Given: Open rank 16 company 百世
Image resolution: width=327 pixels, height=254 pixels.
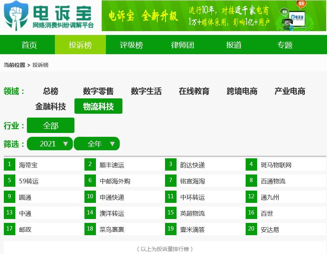Looking at the screenshot, I should [267, 213].
